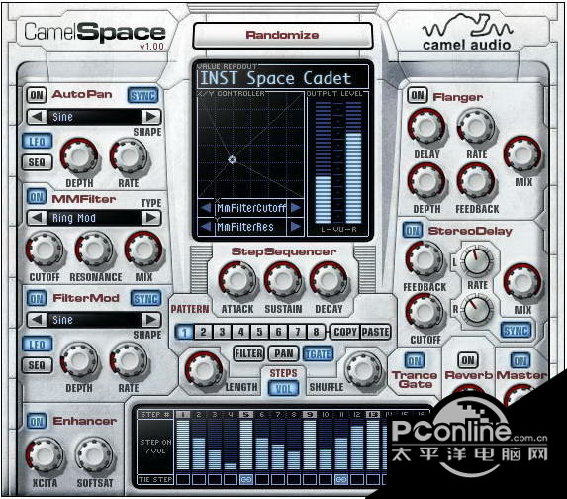Screen dimensions: 567x499
Task: Click the AutoPan DEPTH knob
Action: 79,156
